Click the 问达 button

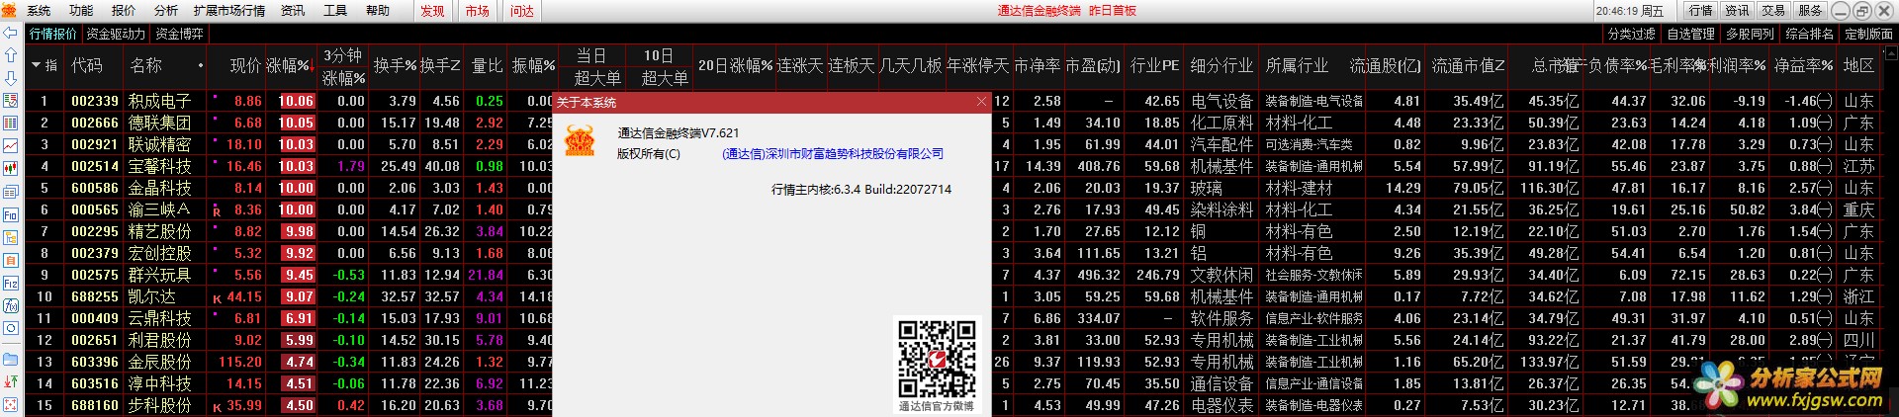pos(522,11)
